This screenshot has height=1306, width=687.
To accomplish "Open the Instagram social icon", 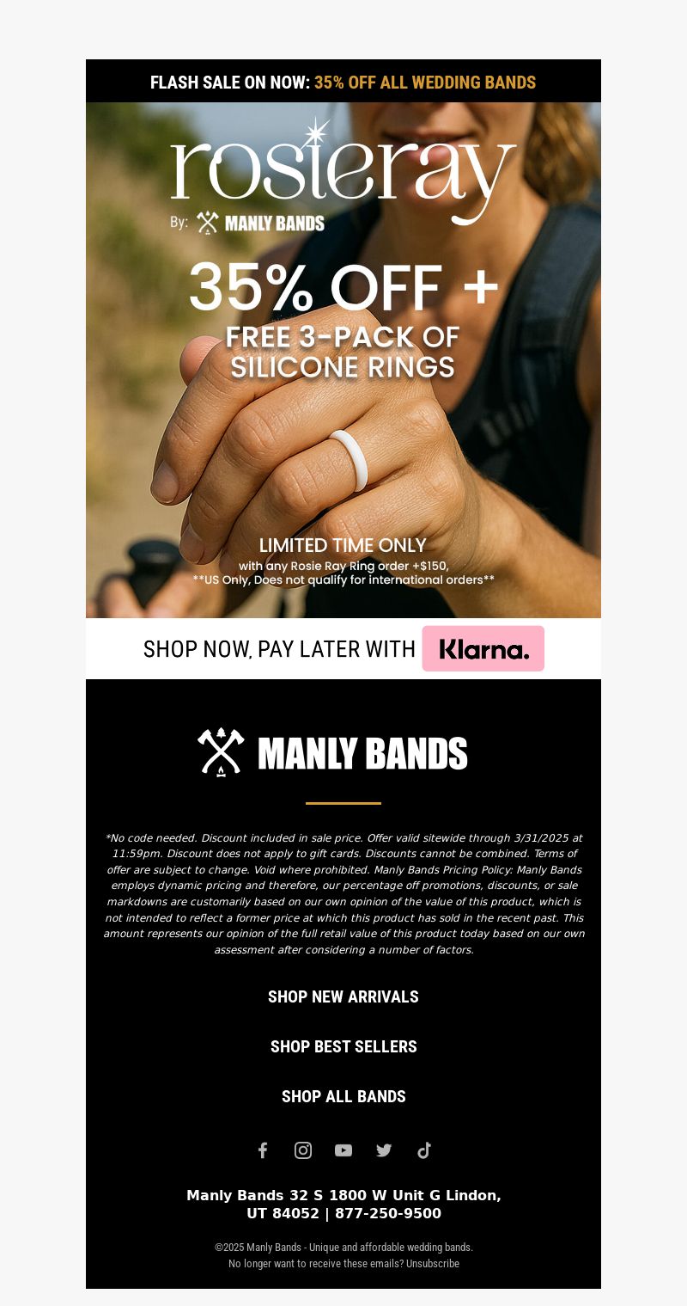I will click(303, 1150).
